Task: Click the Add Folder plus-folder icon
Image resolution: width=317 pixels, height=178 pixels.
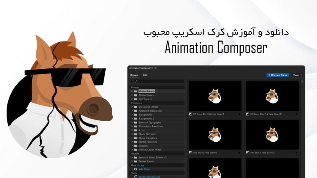Action: tap(136, 169)
